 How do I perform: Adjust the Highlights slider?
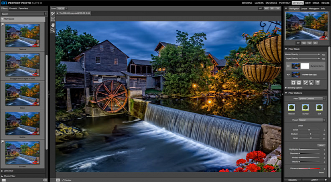point(309,150)
